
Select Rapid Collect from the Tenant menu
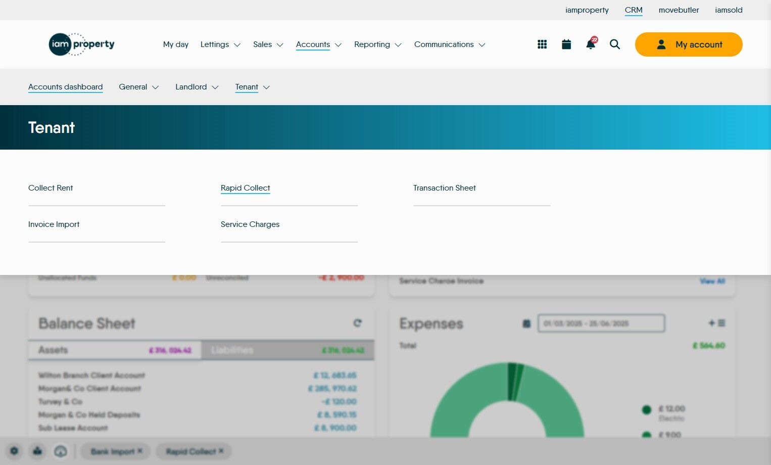246,188
